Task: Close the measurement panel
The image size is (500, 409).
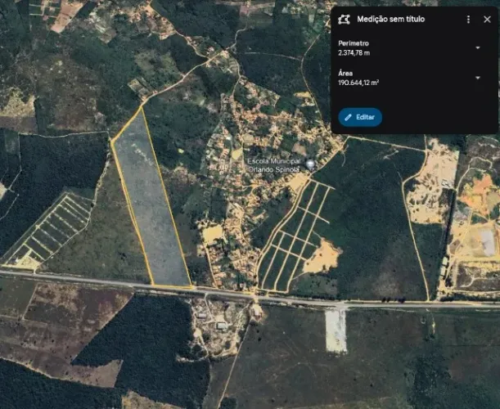Action: [487, 20]
